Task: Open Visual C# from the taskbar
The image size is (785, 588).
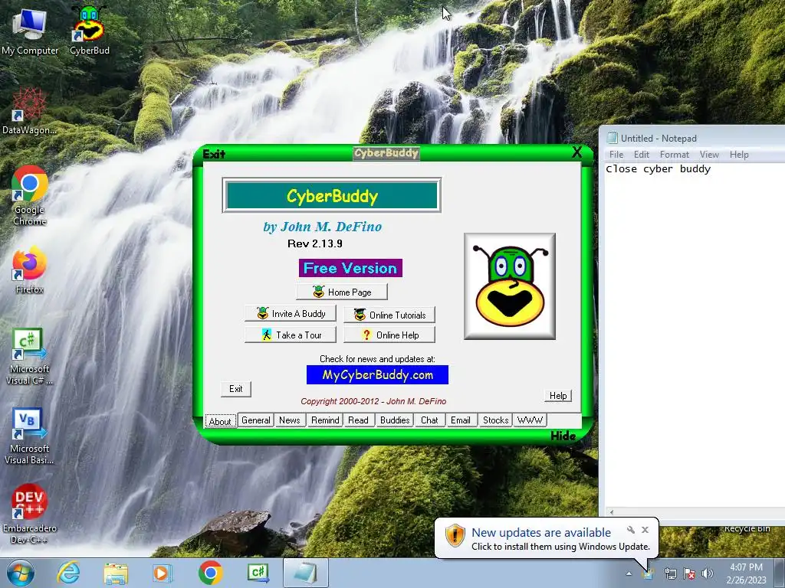Action: tap(258, 573)
